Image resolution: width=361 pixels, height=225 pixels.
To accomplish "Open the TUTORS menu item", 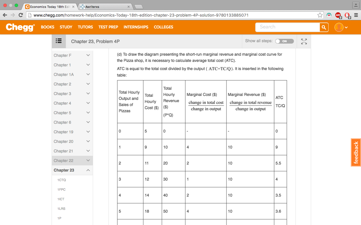I will [85, 27].
